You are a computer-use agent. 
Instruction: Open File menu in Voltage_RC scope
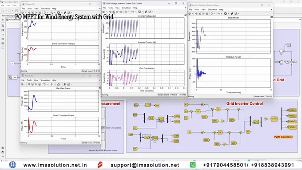[23, 8]
